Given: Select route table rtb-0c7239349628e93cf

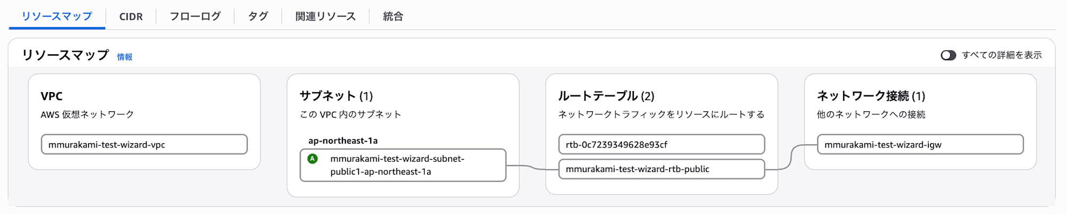Looking at the screenshot, I should [662, 144].
